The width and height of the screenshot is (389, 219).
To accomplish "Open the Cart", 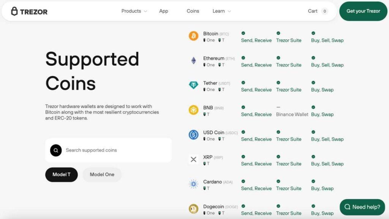I will coord(313,11).
